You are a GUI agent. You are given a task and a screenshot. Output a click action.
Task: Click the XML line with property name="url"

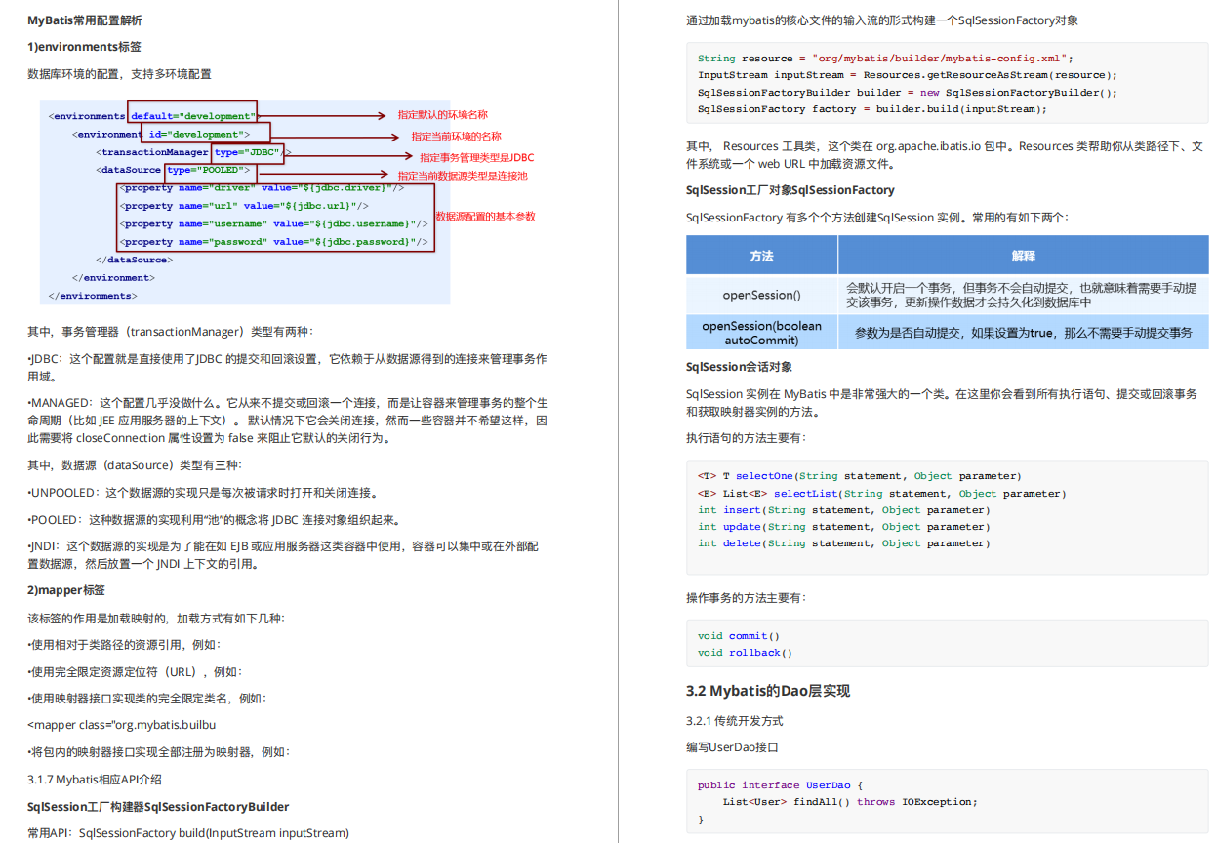(243, 206)
